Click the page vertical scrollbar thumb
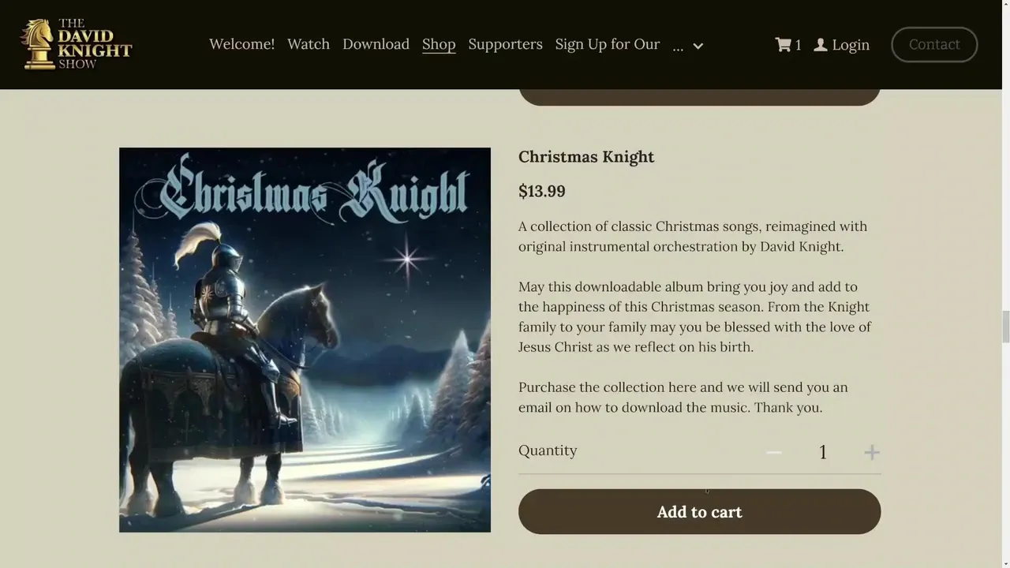This screenshot has height=568, width=1010. coord(1005,327)
